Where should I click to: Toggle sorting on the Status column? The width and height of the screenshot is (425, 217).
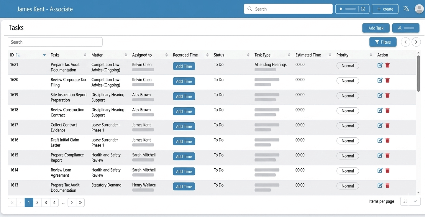point(248,55)
